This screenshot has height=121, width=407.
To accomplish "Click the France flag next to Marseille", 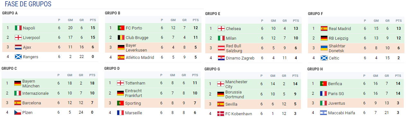I will (x=120, y=113).
